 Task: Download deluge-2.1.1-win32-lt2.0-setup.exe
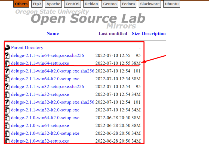click(45, 110)
